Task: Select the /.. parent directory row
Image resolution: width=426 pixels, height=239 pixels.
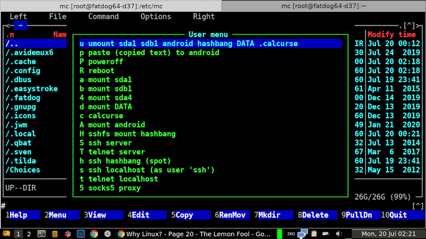Action: [36, 44]
